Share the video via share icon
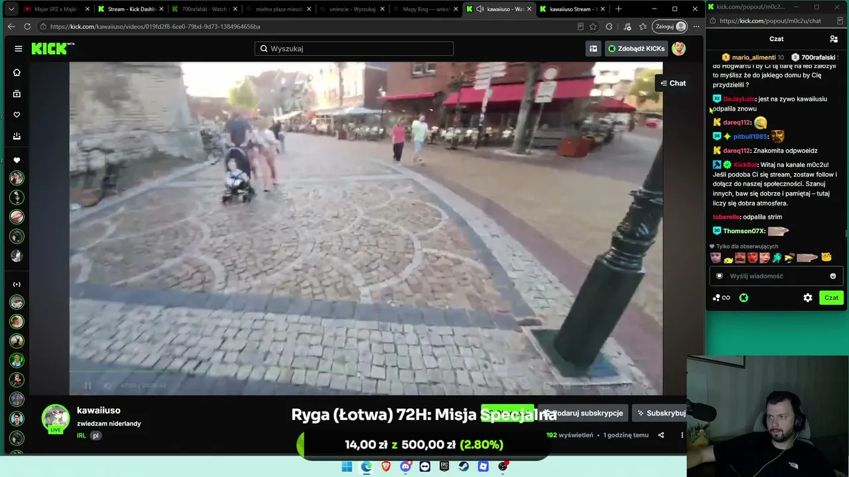The height and width of the screenshot is (477, 849). (x=661, y=435)
